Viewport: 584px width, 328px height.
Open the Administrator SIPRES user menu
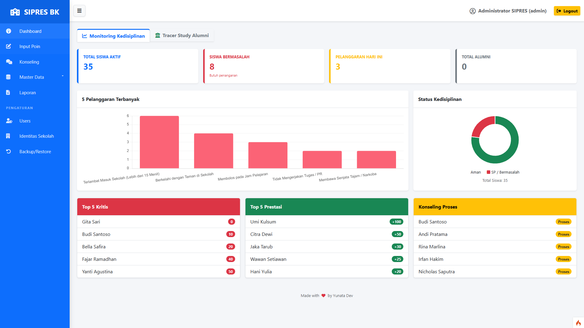click(508, 11)
